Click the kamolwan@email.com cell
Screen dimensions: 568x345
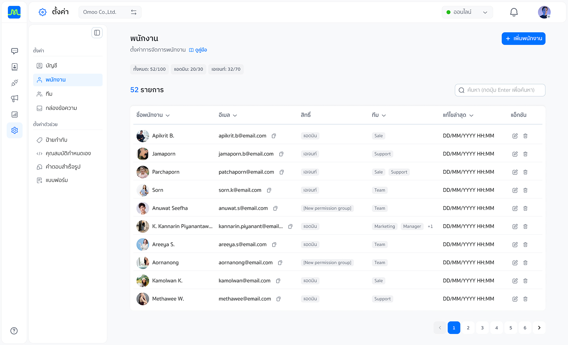pyautogui.click(x=245, y=281)
